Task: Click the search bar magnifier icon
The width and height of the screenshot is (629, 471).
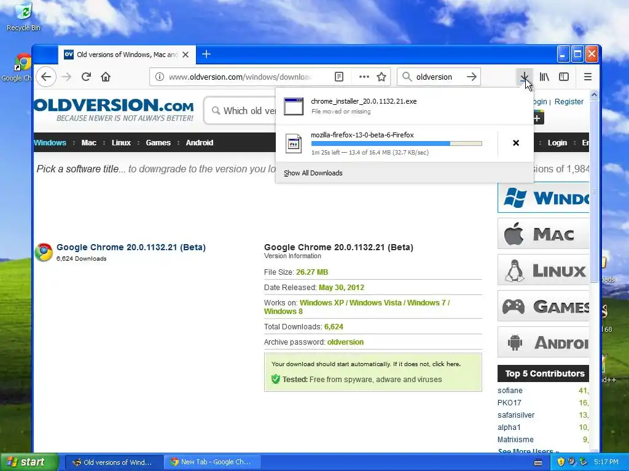Action: coord(407,77)
